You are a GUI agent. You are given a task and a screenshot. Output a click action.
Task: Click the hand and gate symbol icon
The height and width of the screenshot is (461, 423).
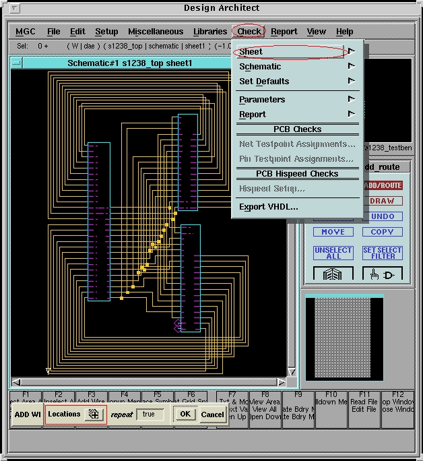click(x=382, y=274)
